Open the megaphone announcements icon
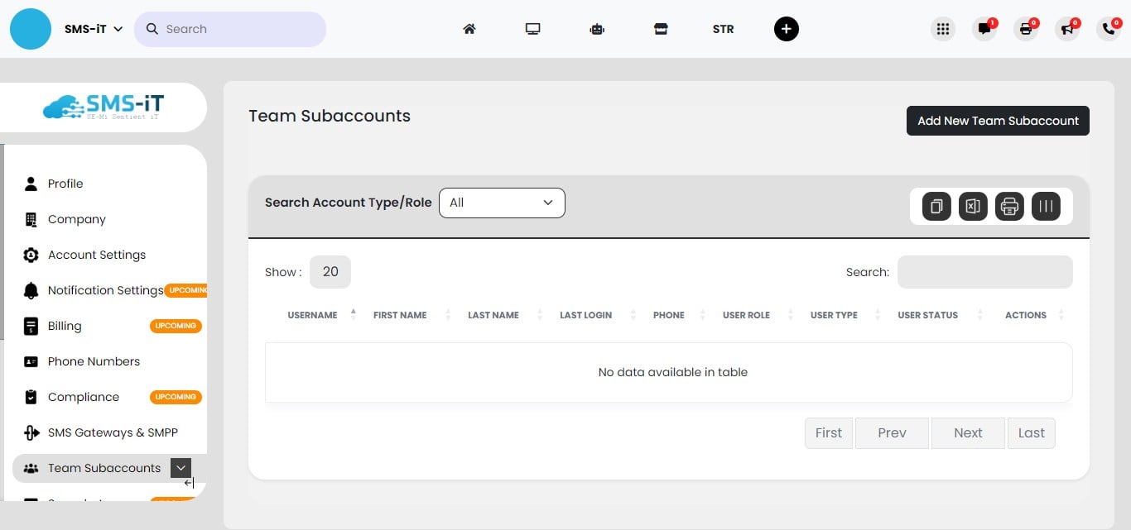This screenshot has height=530, width=1131. (1067, 29)
